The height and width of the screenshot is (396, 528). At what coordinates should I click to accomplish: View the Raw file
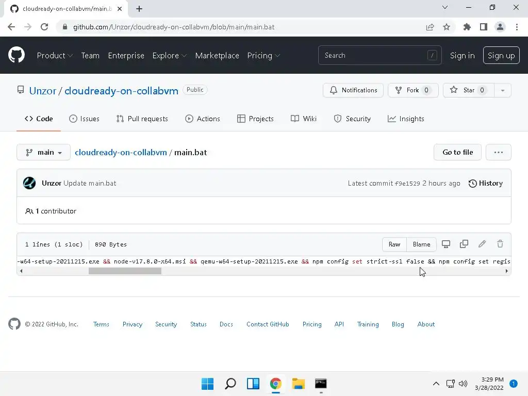pyautogui.click(x=394, y=244)
